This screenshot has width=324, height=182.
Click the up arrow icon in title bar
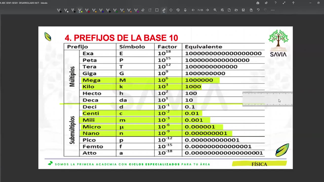click(x=293, y=3)
